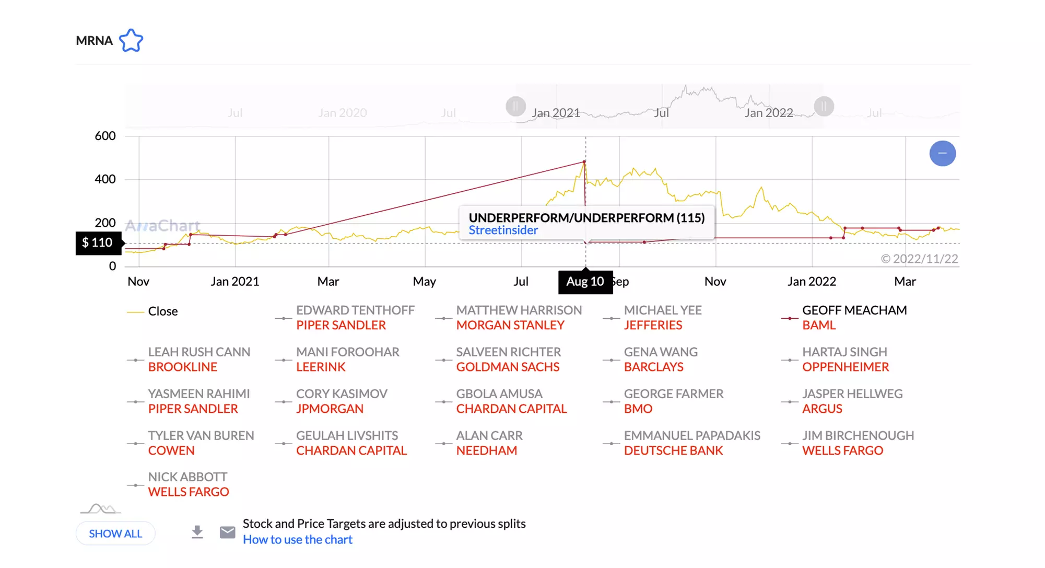Image resolution: width=1045 pixels, height=568 pixels.
Task: Favorite MRNA with the star icon
Action: [131, 40]
